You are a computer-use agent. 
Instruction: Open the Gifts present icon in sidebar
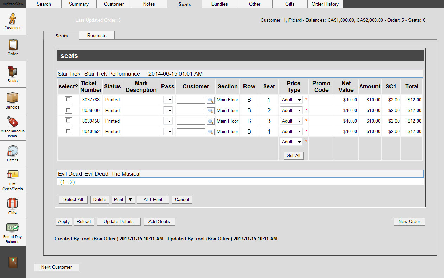tap(13, 206)
